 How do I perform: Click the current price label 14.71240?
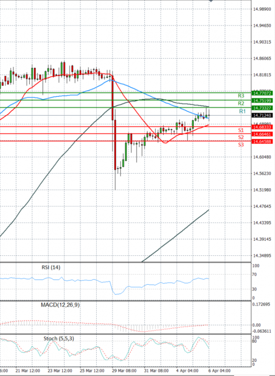tap(262, 116)
